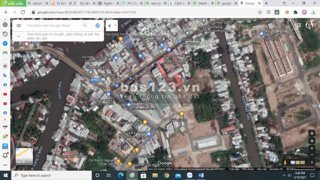Open the keyboard input tools dropdown arrow
This screenshot has width=320, height=180.
[x=116, y=26]
